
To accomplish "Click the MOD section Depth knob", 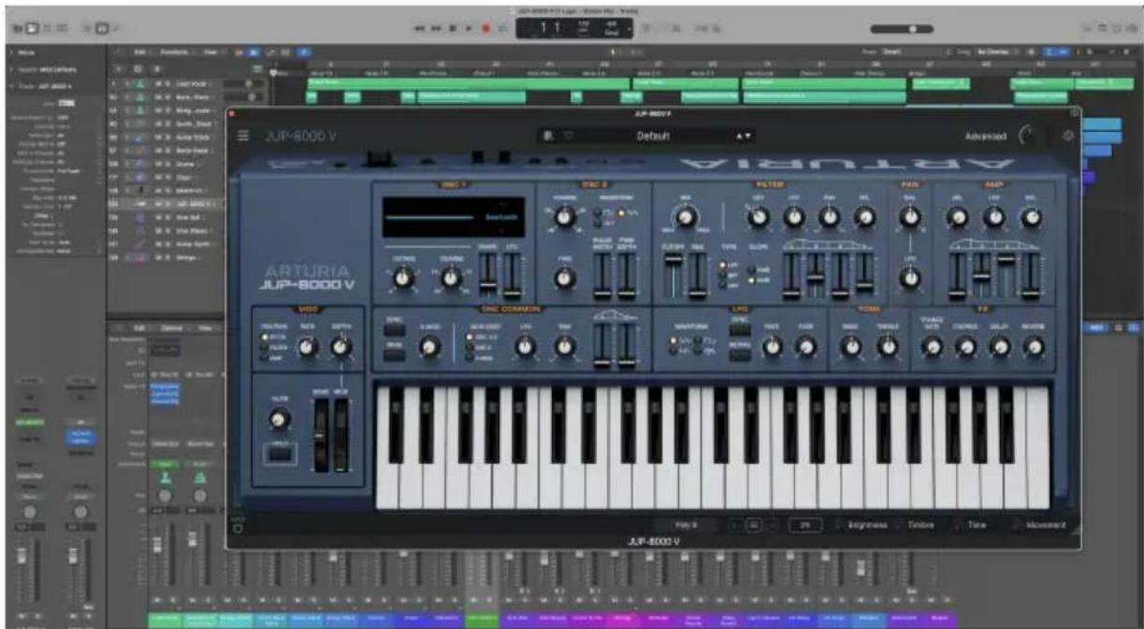I will [x=341, y=348].
